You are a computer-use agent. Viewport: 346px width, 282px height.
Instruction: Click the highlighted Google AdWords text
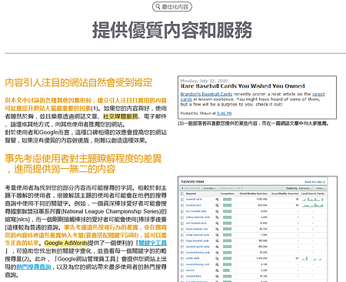tap(66, 243)
